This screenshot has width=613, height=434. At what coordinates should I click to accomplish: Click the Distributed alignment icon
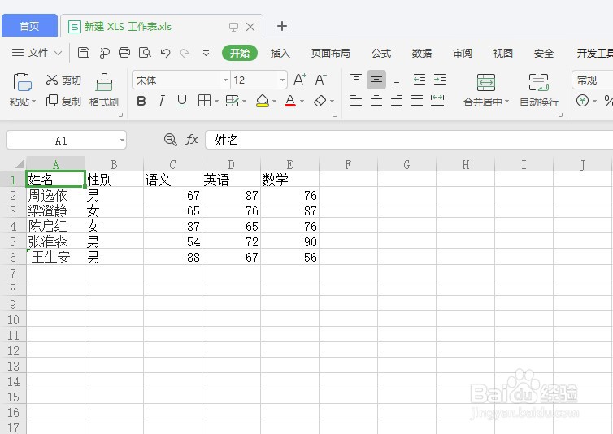click(437, 101)
